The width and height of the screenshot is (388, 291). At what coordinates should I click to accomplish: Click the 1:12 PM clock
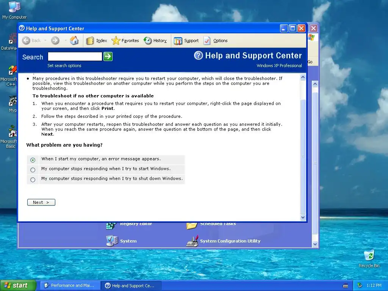(374, 286)
